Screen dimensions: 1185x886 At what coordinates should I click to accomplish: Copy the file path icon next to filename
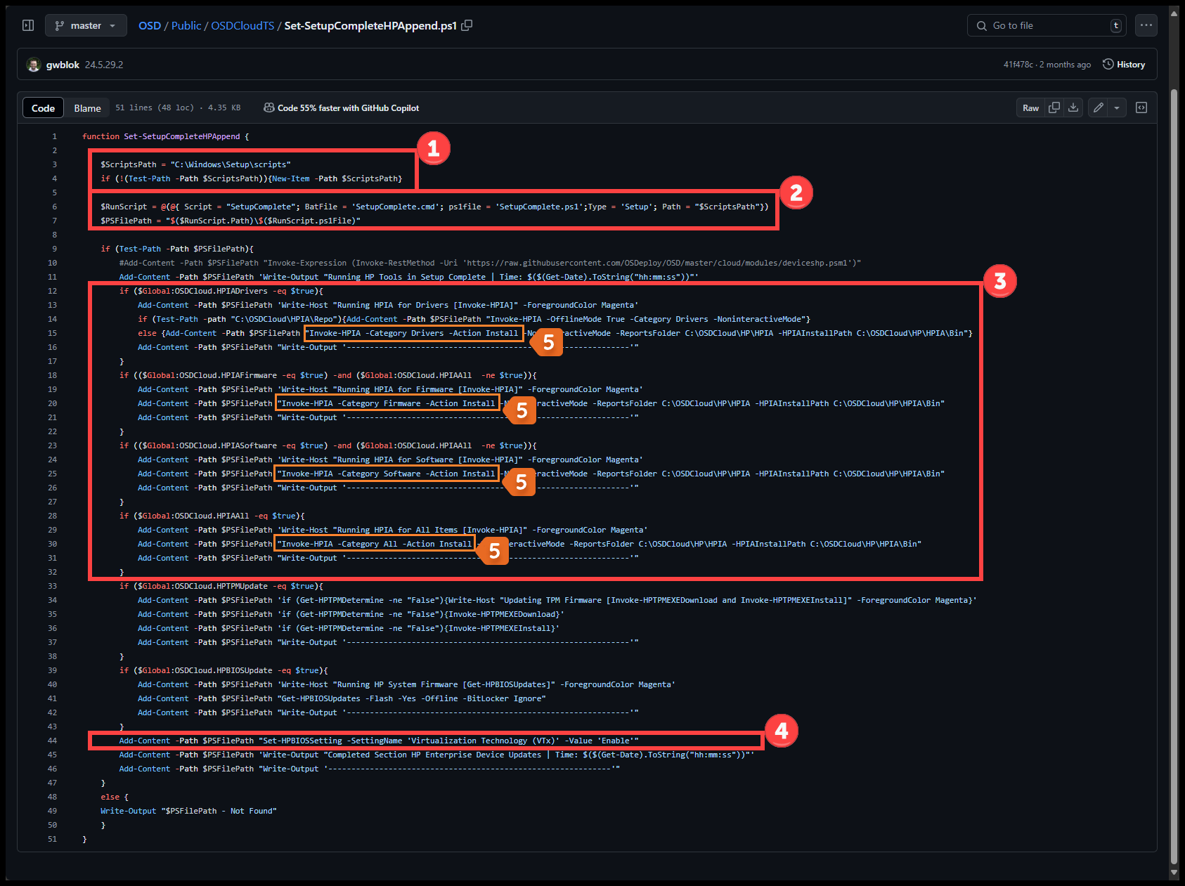pyautogui.click(x=467, y=25)
